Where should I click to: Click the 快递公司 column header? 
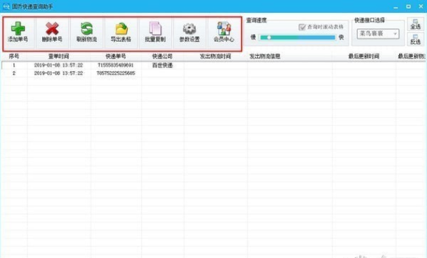[163, 57]
